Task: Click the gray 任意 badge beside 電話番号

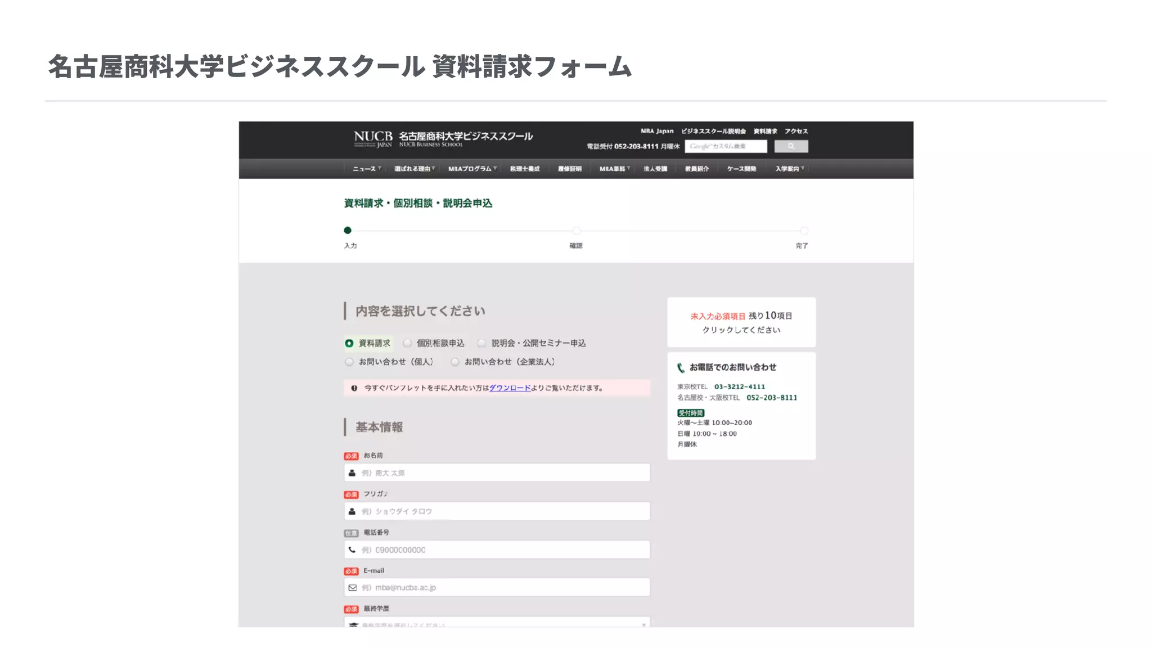Action: 351,533
